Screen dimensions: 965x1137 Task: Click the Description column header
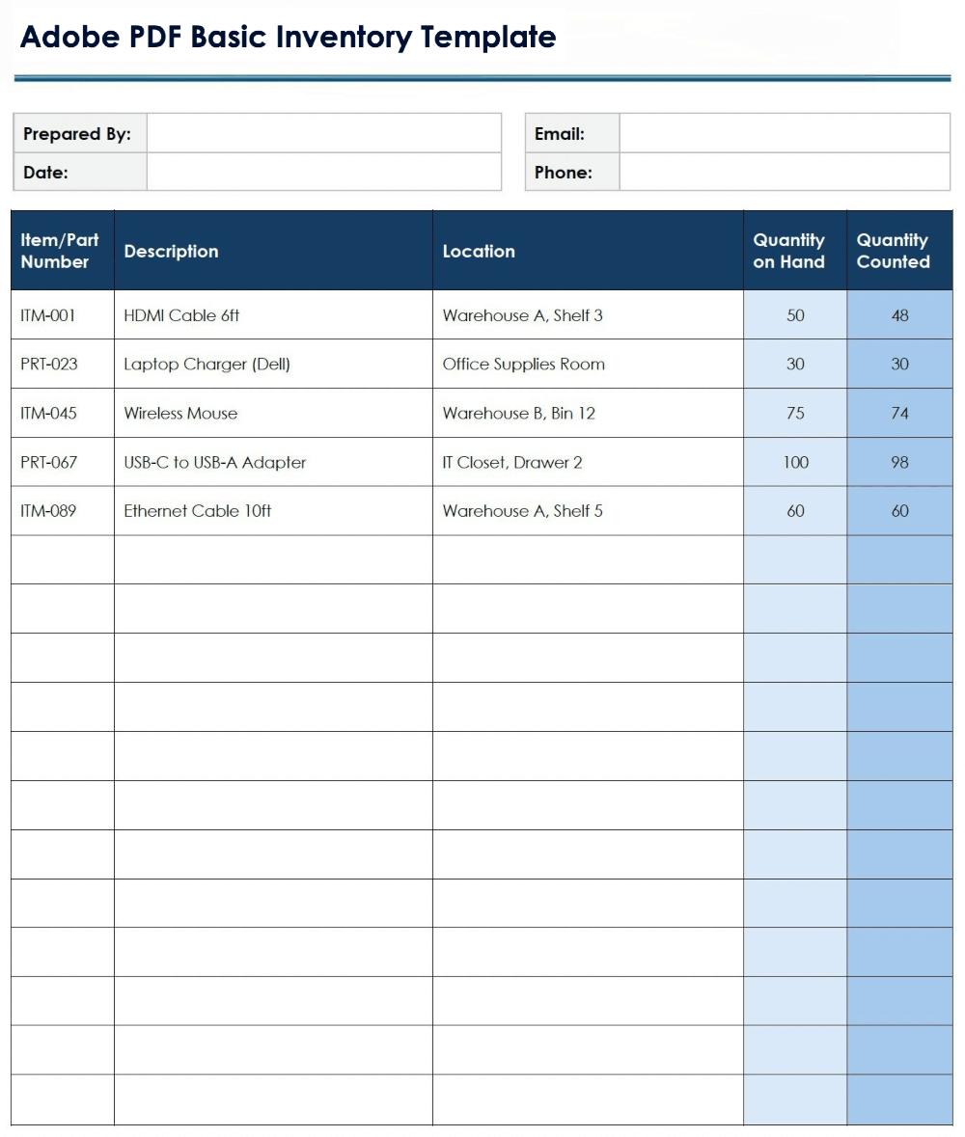172,251
